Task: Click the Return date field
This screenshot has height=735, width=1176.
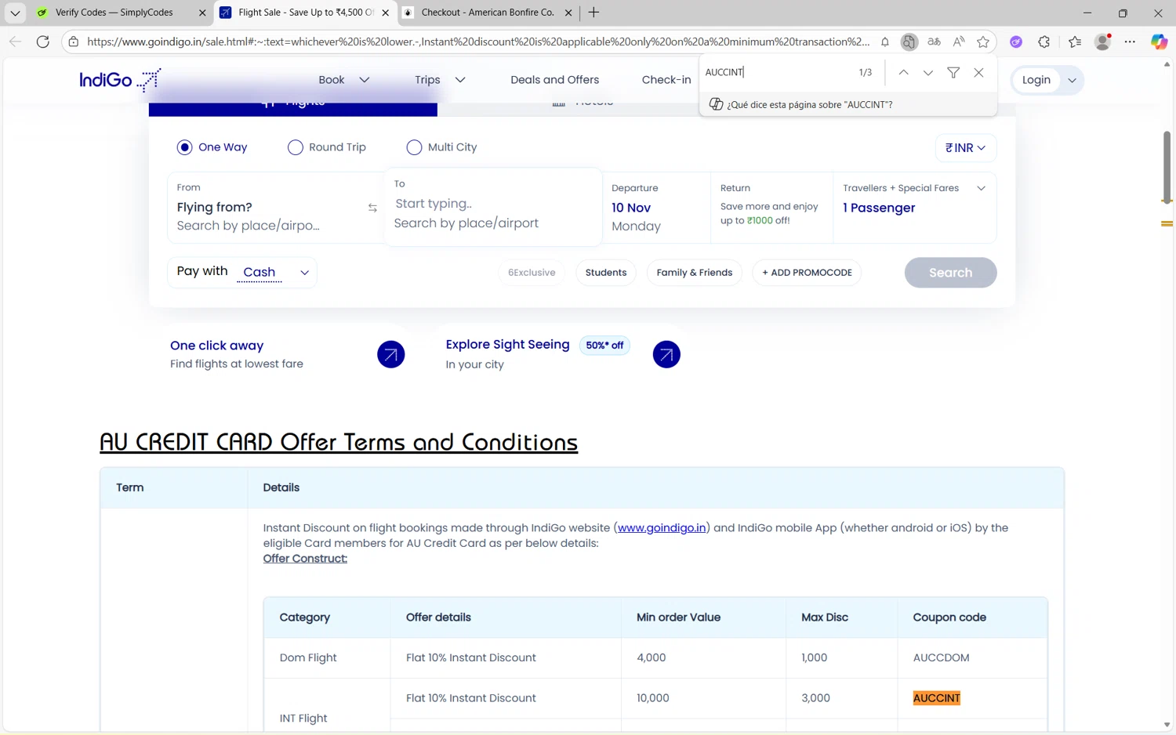Action: click(771, 208)
